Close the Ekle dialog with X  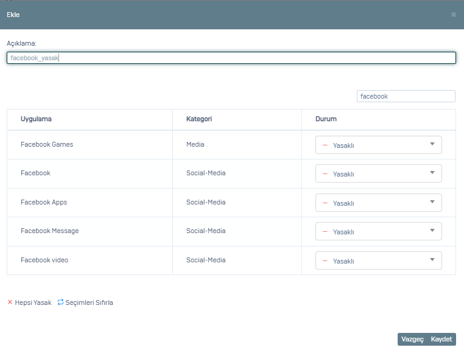[x=454, y=15]
